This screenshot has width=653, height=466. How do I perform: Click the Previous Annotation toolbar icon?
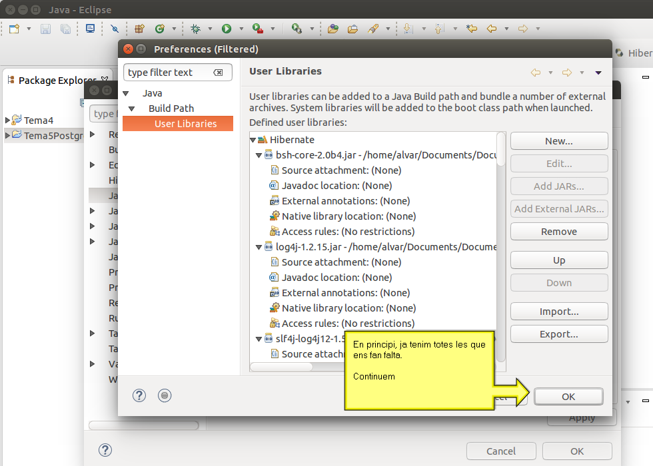[440, 29]
